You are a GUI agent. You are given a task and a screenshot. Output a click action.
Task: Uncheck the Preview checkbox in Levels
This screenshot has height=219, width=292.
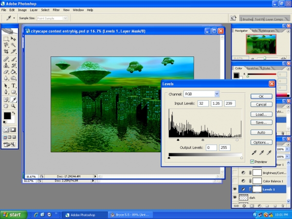(252, 162)
